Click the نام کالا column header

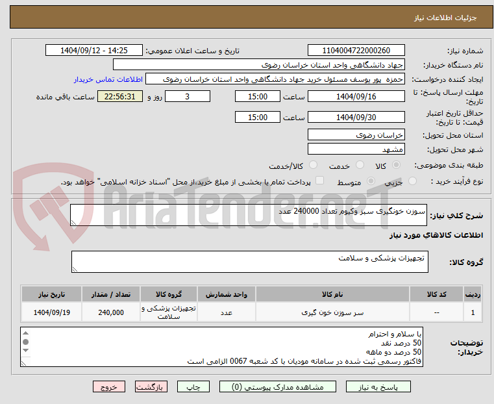[x=332, y=294]
